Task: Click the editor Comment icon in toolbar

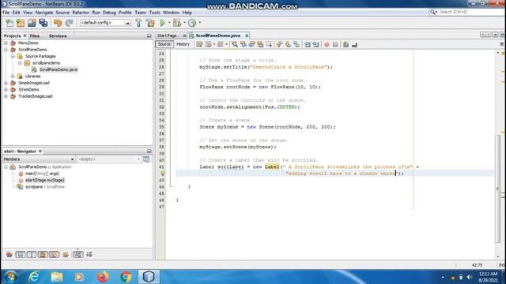Action: pos(346,44)
